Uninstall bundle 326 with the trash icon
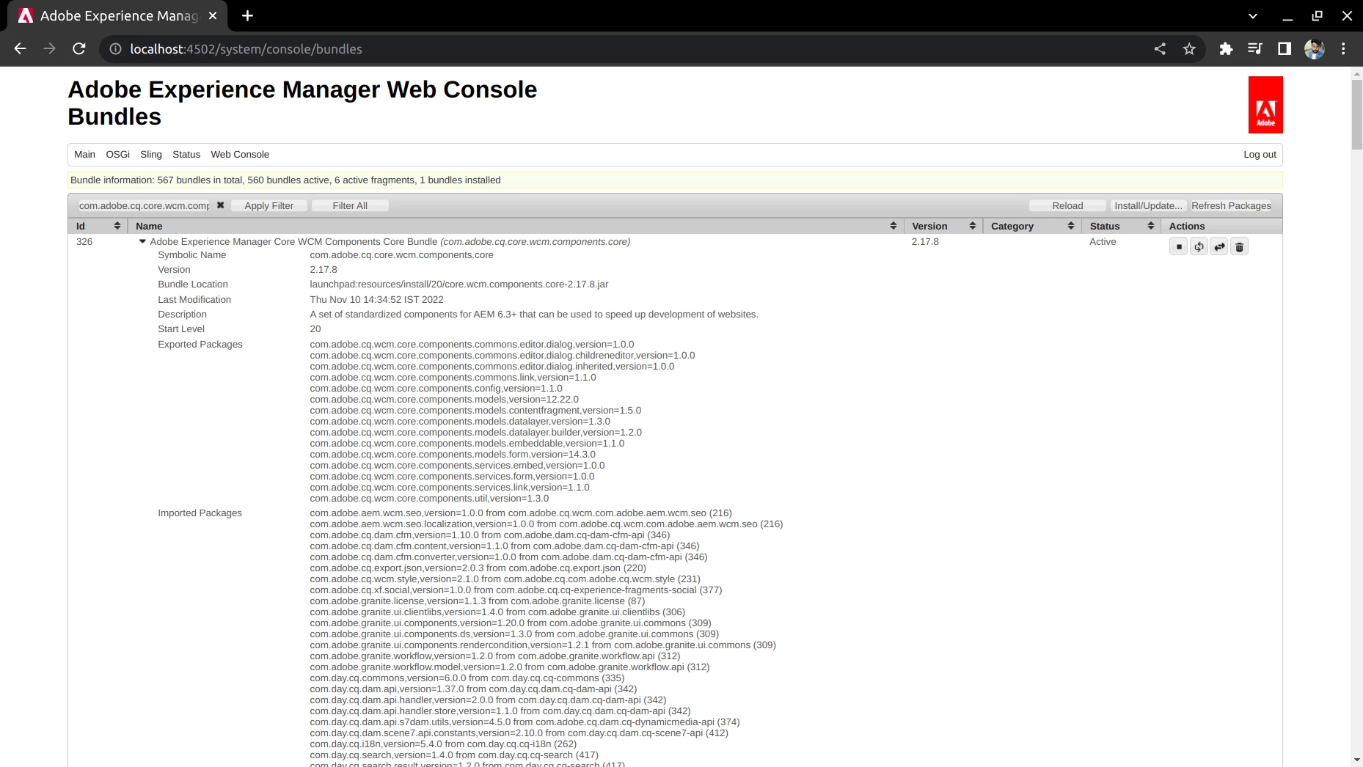 tap(1239, 247)
